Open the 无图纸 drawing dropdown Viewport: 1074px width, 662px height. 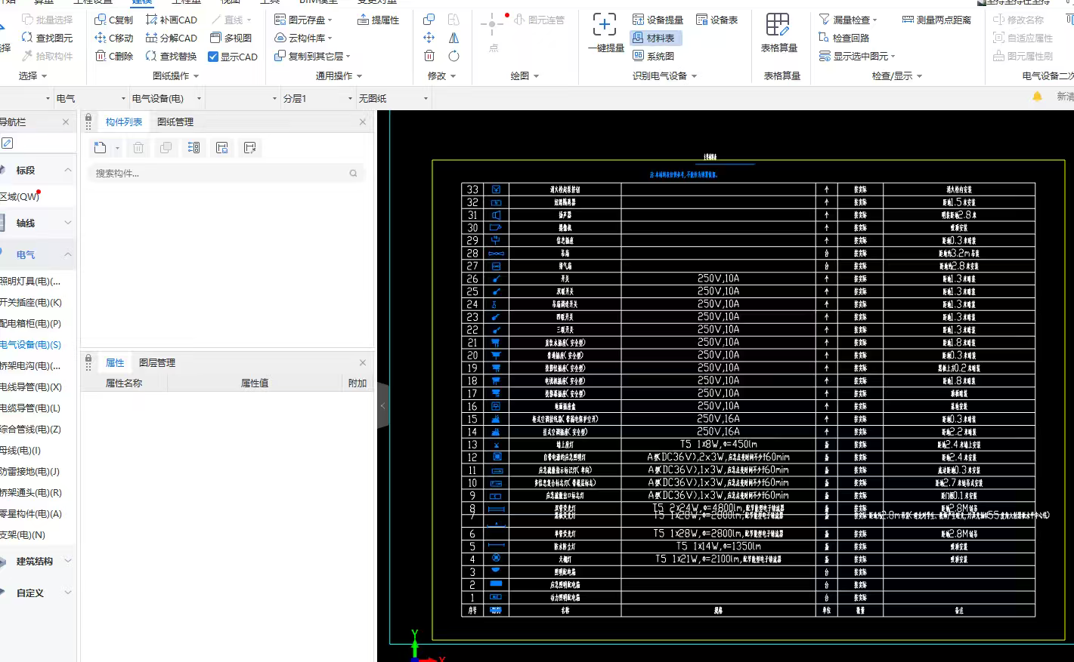pyautogui.click(x=393, y=98)
